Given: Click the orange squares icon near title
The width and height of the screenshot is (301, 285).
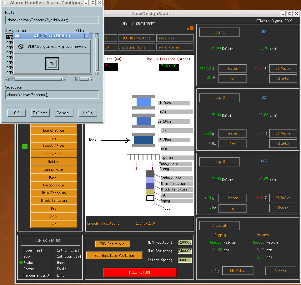Looking at the screenshot, I should tap(190, 28).
